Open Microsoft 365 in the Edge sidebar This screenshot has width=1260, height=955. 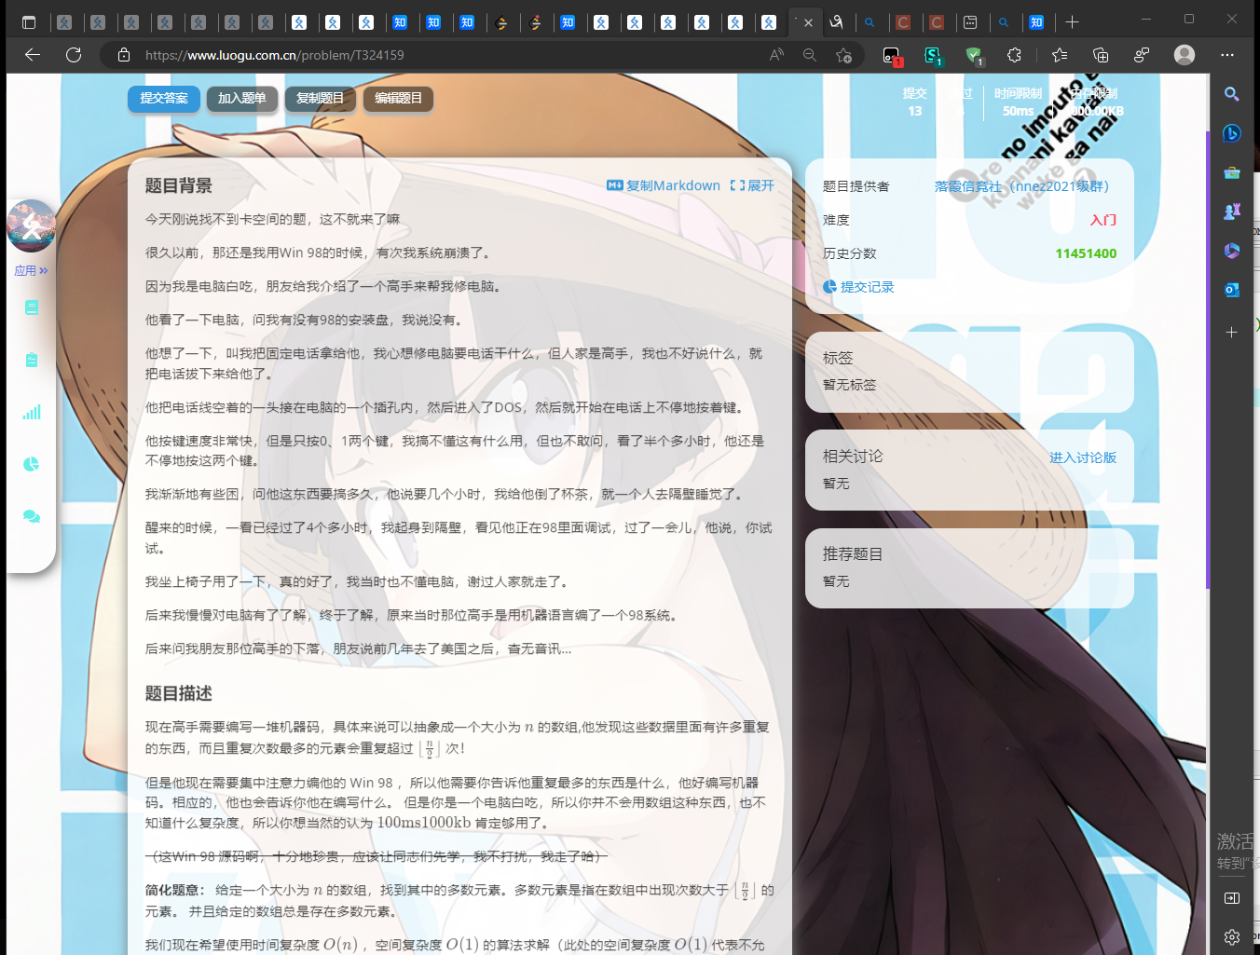1231,251
